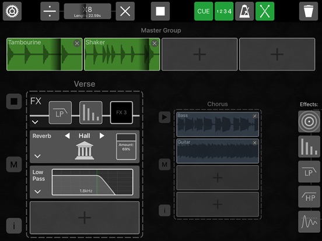Remove the Tambourine loop with its X
Viewport: 322px width, 241px height.
tap(77, 43)
